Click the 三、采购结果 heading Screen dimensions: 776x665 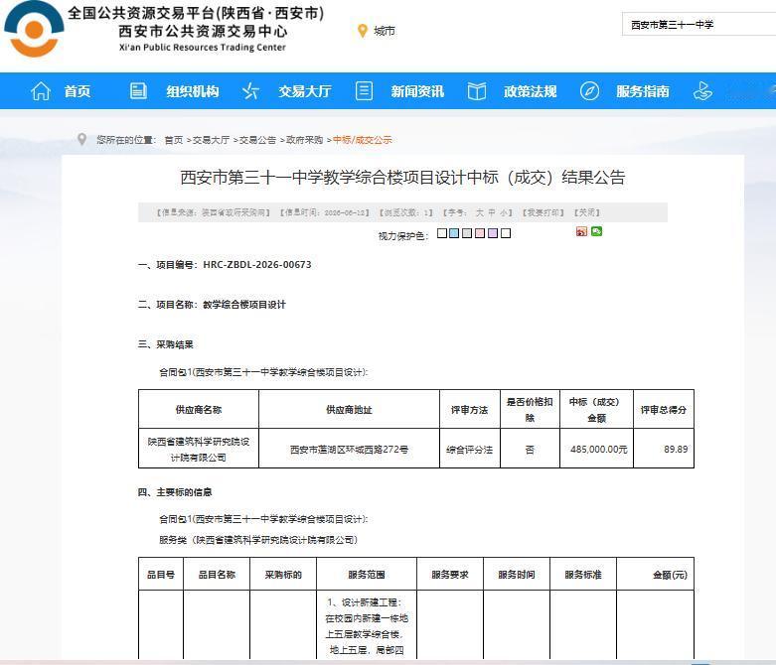point(165,344)
